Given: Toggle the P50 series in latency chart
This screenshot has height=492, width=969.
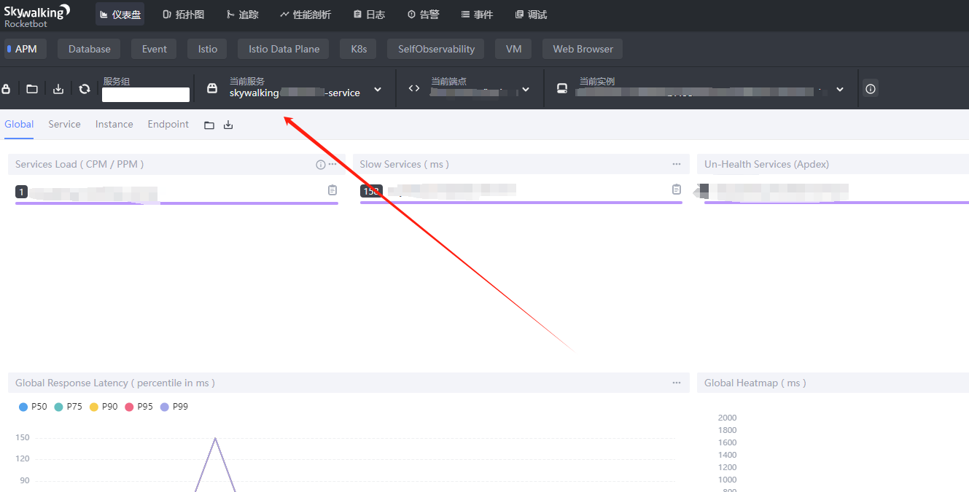Looking at the screenshot, I should click(32, 406).
